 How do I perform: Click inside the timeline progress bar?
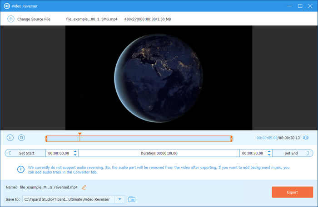point(139,139)
